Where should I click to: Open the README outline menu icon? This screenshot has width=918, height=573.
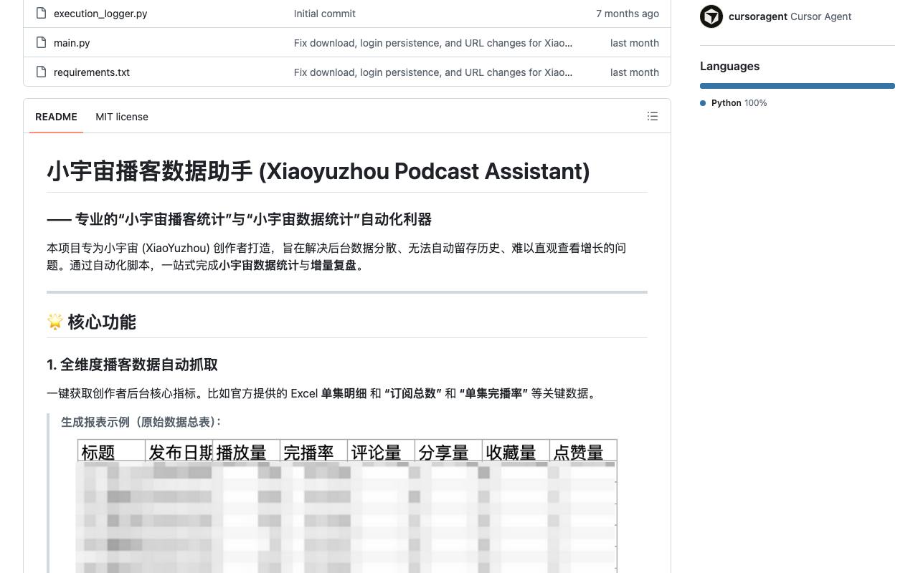pyautogui.click(x=653, y=116)
